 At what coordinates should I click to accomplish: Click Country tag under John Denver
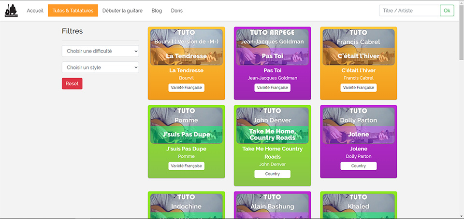(x=272, y=174)
